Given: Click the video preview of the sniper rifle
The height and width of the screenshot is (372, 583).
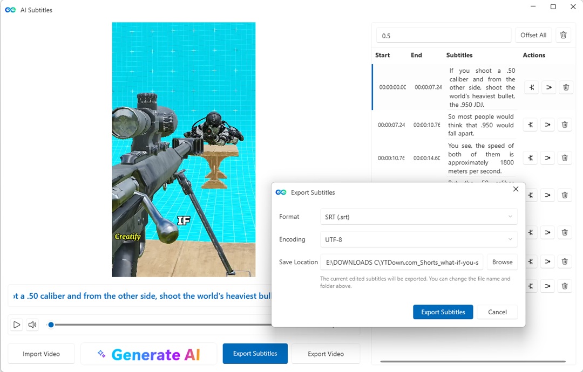Looking at the screenshot, I should pyautogui.click(x=184, y=149).
